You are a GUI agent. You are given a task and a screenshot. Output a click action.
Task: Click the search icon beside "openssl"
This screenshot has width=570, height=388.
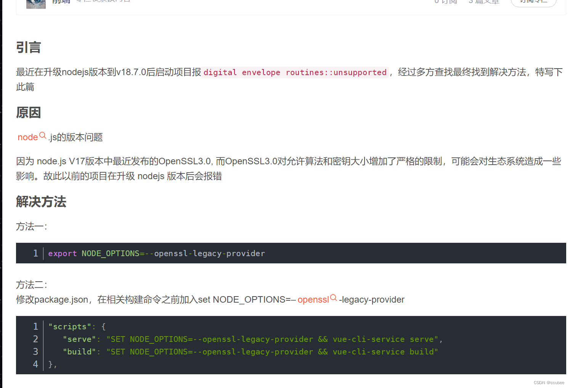tap(334, 298)
